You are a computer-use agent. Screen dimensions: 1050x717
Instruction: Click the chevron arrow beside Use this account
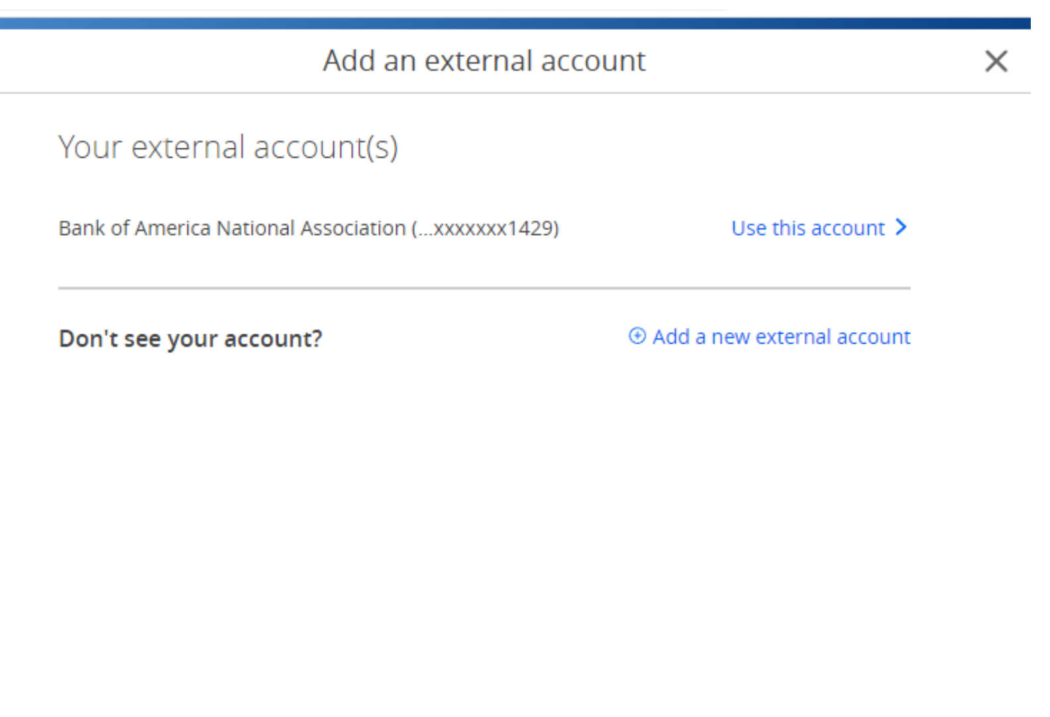point(901,227)
